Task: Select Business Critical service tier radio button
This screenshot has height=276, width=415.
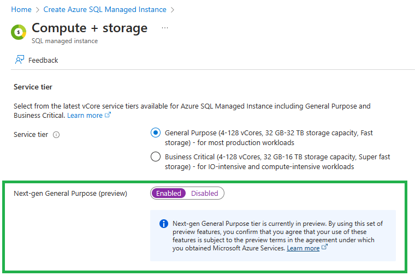Action: tap(156, 157)
